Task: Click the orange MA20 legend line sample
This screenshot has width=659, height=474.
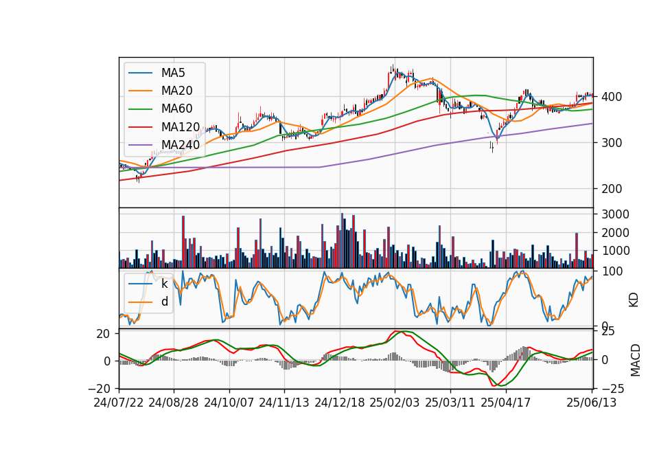Action: tap(140, 91)
